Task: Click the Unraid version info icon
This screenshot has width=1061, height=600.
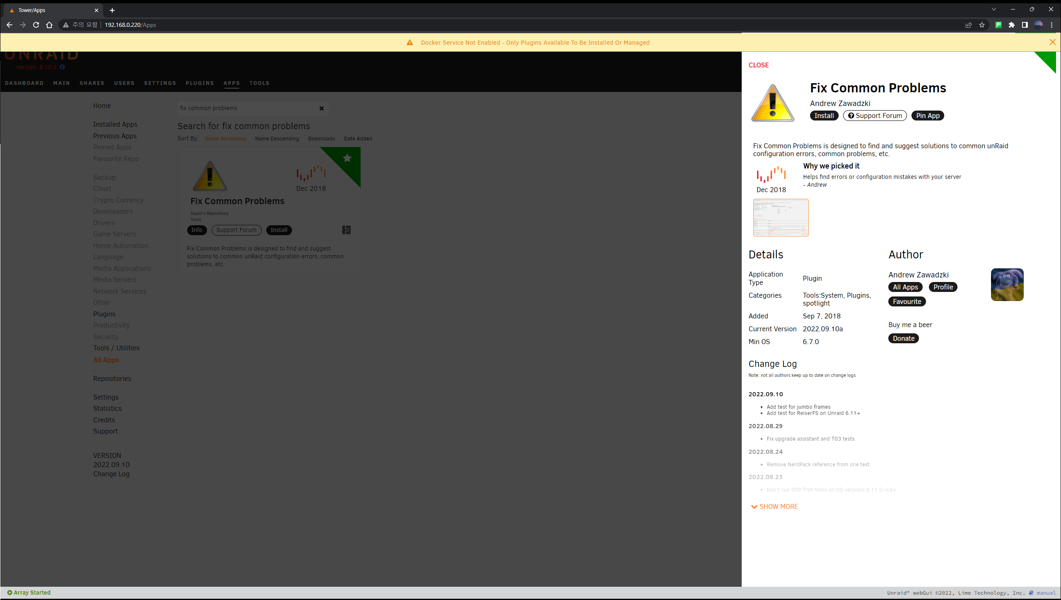Action: (63, 67)
